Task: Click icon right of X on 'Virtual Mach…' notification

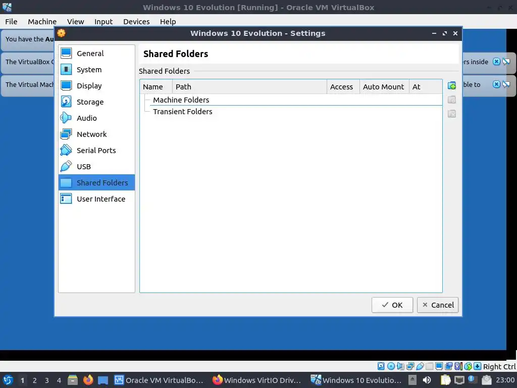Action: coord(506,84)
